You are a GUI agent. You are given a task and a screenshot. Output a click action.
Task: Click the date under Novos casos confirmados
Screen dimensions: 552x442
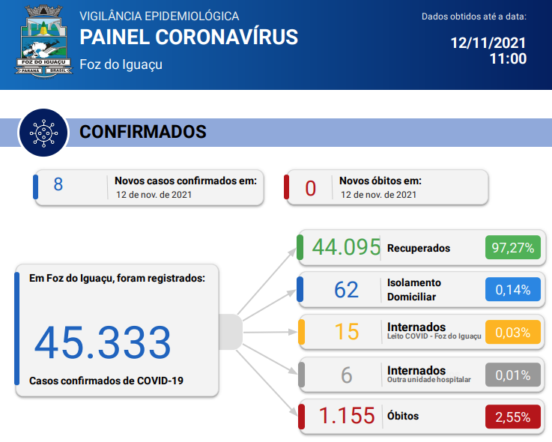(154, 195)
